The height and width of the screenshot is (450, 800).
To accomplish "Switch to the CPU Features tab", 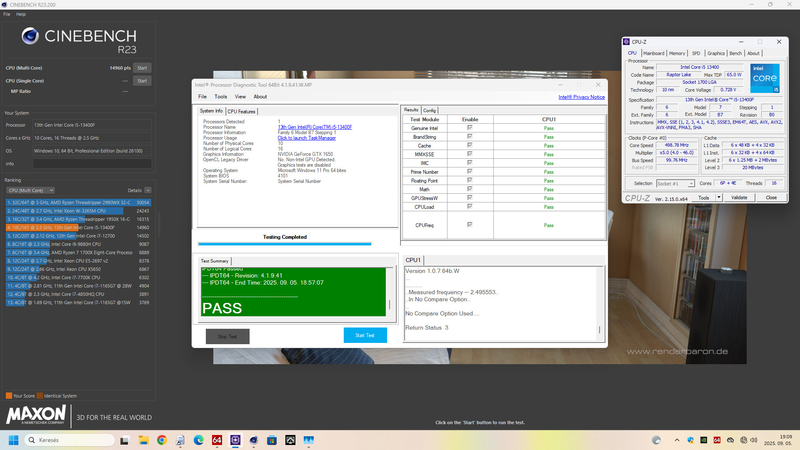I will coord(241,112).
